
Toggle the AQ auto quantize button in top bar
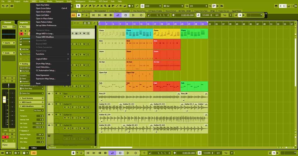pos(73,15)
